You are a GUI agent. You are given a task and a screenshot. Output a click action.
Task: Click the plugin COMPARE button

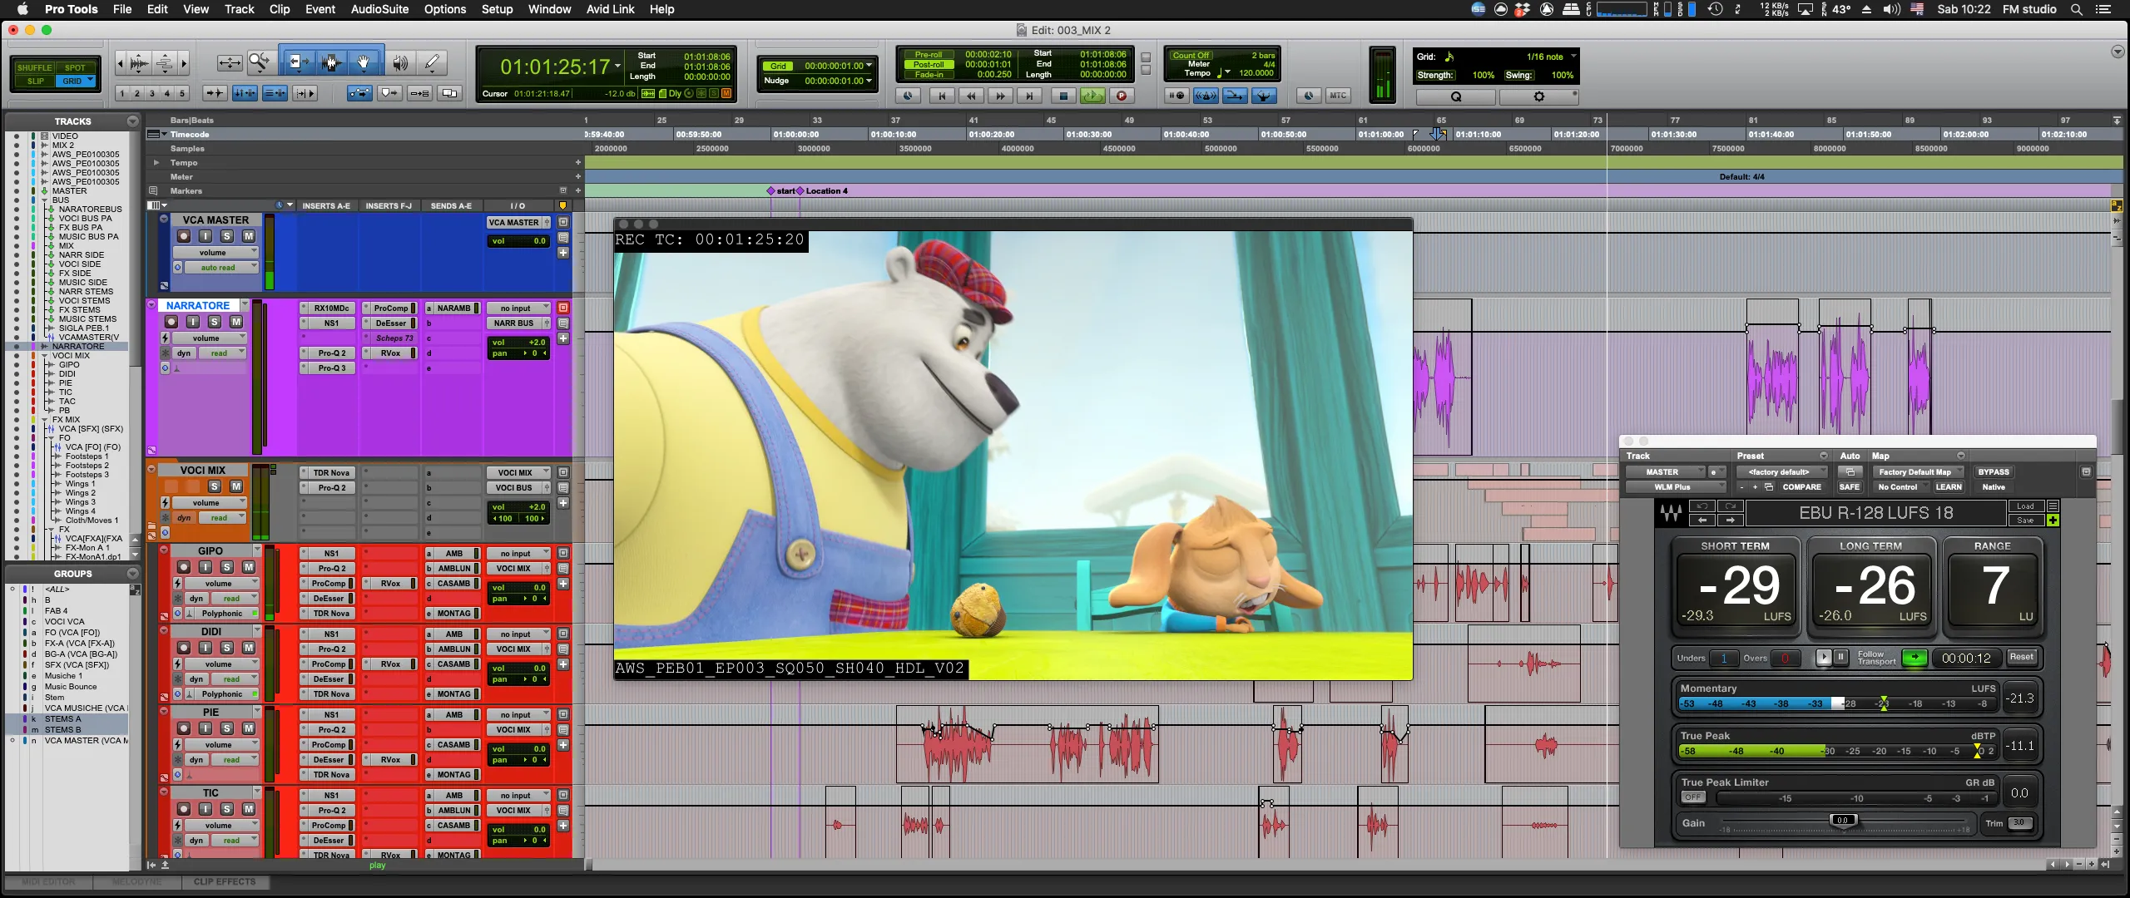click(1801, 487)
